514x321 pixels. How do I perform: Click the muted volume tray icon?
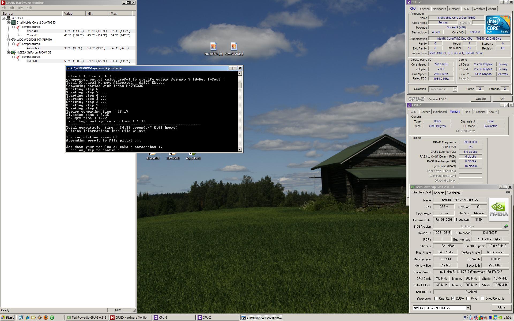pyautogui.click(x=485, y=318)
